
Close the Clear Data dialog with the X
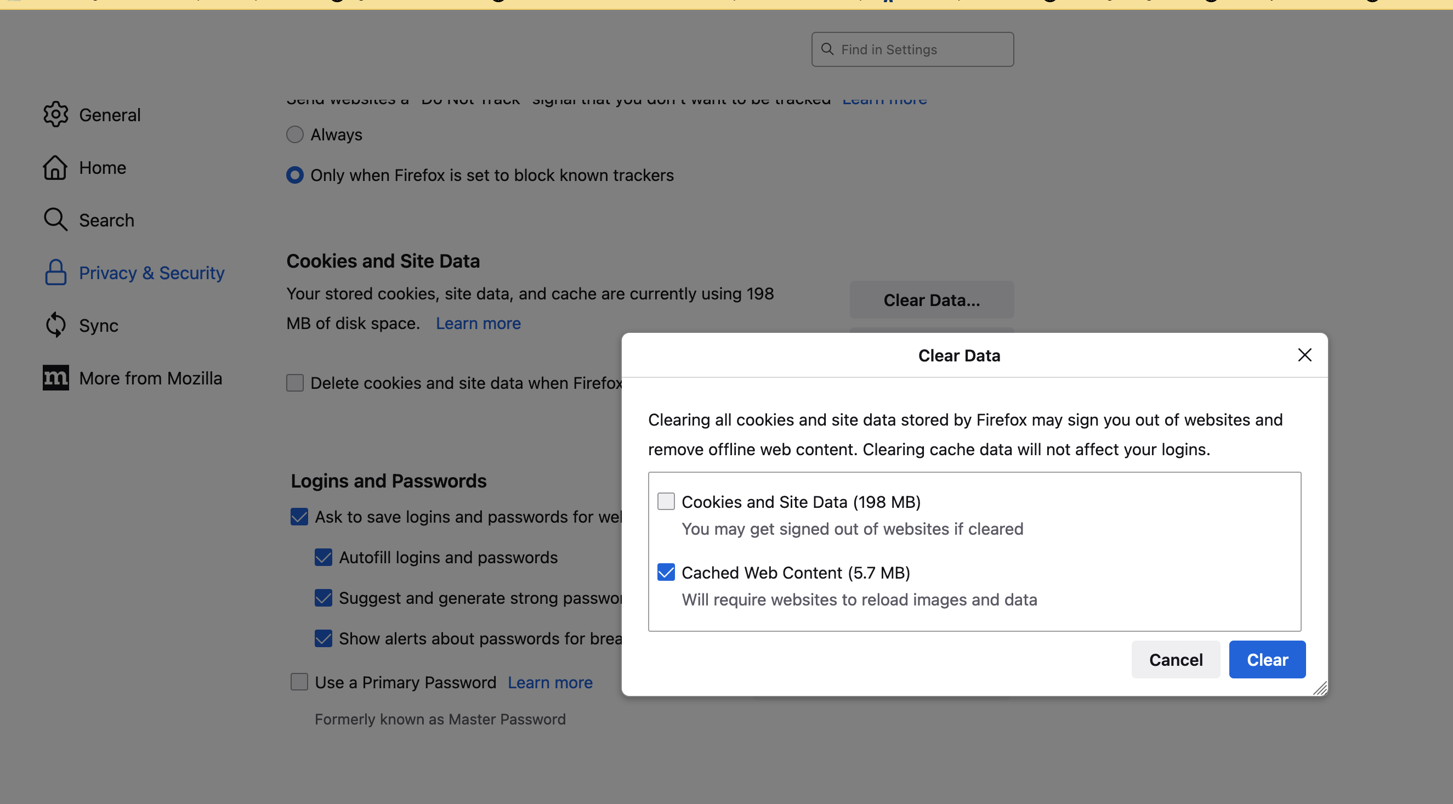(x=1304, y=355)
